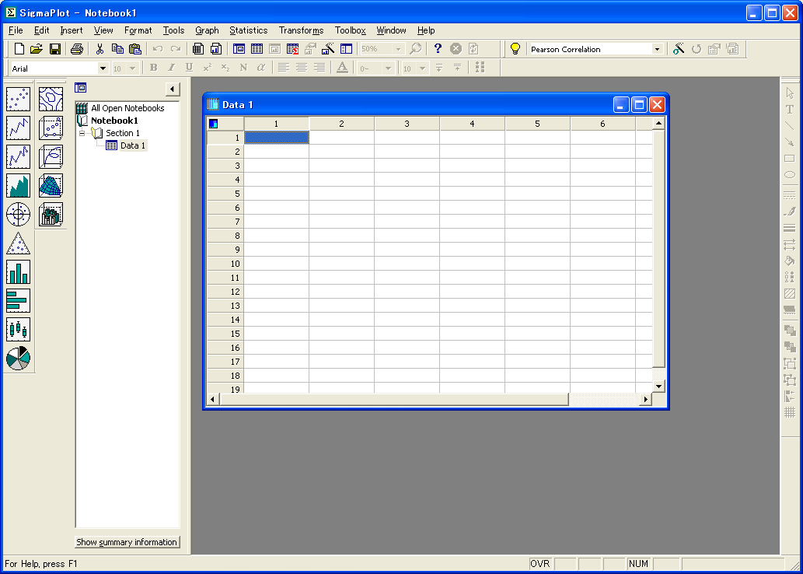
Task: Select Data 1 in notebook tree
Action: [133, 145]
